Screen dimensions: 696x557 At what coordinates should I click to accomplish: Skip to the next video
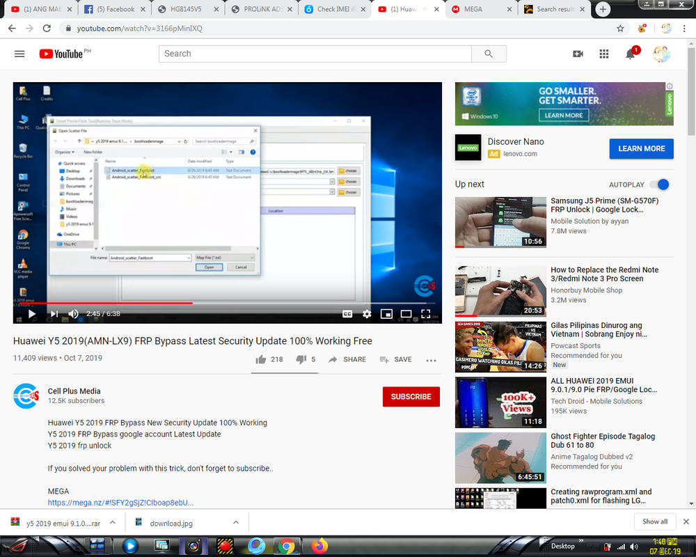(54, 313)
